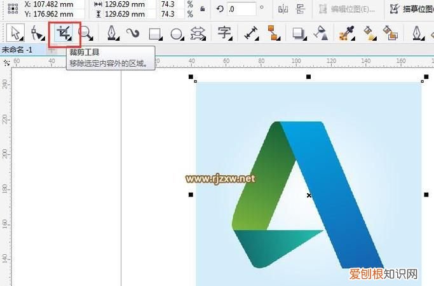Select the Artistic Media curve tool
The width and height of the screenshot is (434, 286).
pos(133,33)
